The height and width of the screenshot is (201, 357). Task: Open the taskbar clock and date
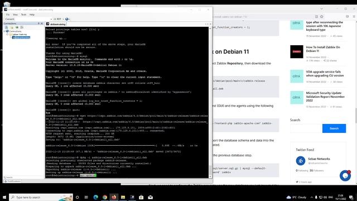tap(341, 197)
